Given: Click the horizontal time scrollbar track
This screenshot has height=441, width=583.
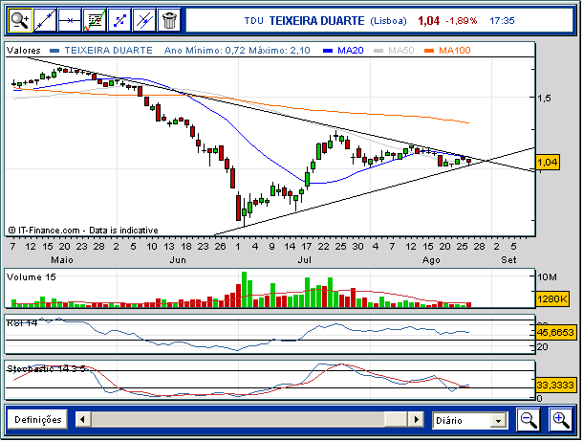Looking at the screenshot, I should [248, 420].
